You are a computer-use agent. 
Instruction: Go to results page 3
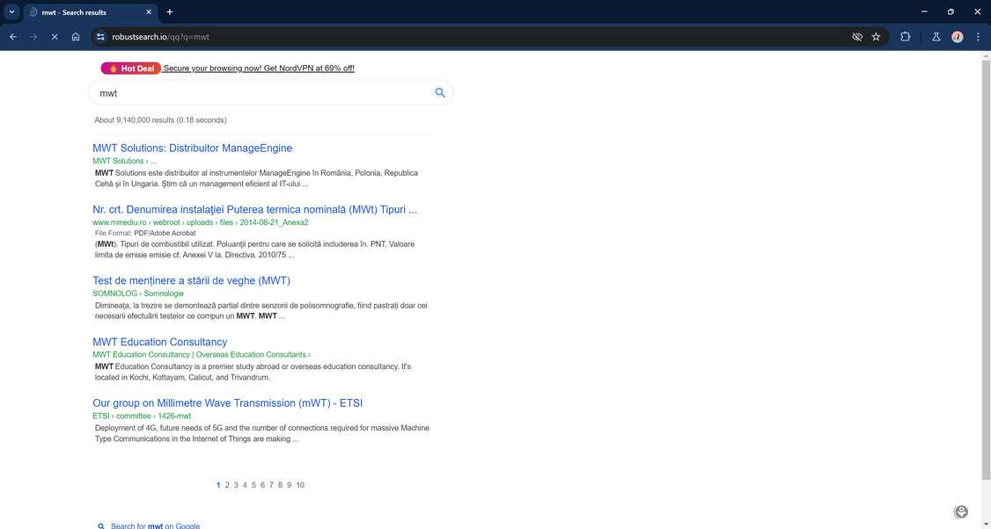236,484
